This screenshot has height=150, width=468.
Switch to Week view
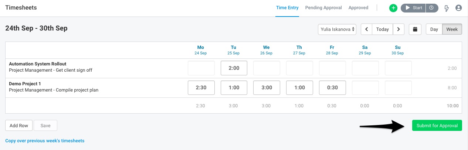tap(452, 29)
